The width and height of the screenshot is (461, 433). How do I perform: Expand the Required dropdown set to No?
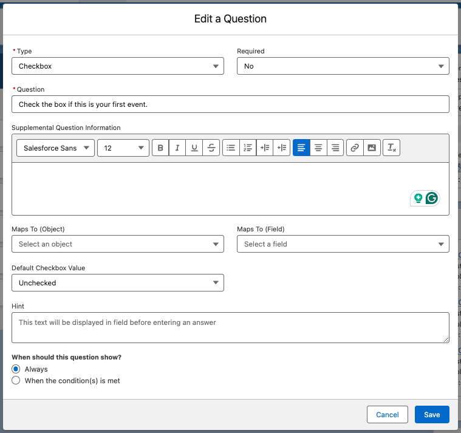tap(343, 66)
